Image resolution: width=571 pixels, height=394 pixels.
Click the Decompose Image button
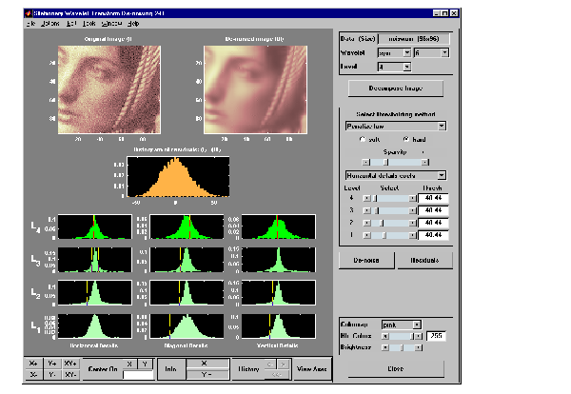395,89
